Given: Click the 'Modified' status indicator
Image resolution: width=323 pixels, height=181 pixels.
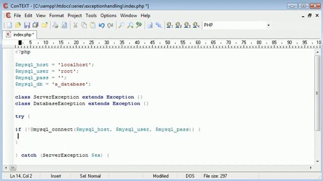Looking at the screenshot, I should 160,176.
